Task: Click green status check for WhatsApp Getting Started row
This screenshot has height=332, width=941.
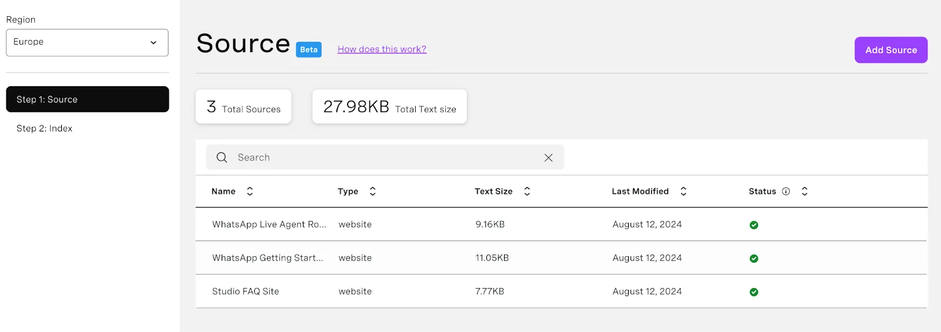Action: [x=753, y=259]
